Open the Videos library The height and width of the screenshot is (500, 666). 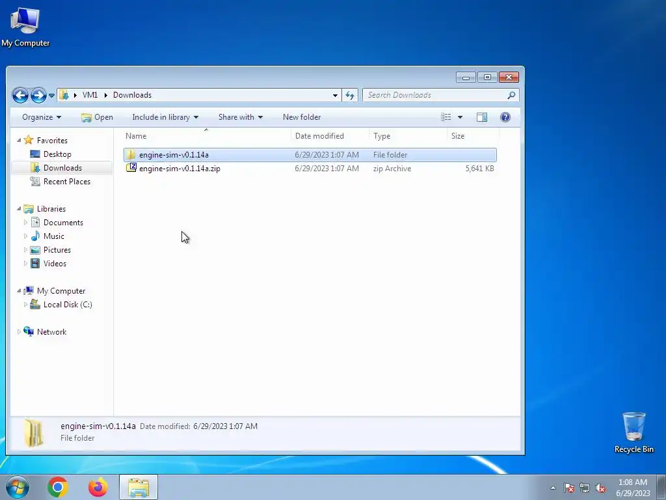(55, 264)
